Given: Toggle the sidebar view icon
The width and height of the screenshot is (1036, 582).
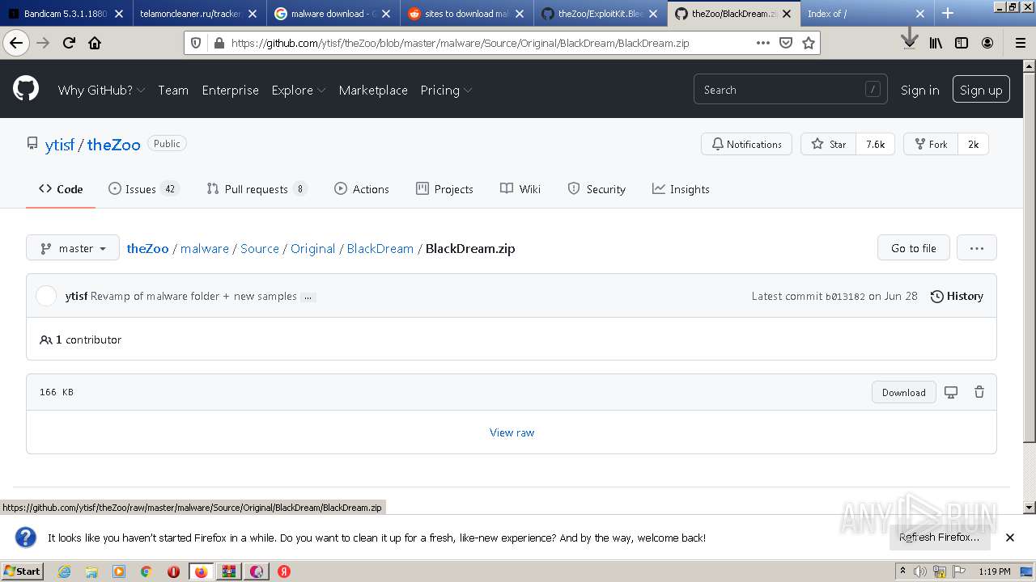Looking at the screenshot, I should (962, 43).
